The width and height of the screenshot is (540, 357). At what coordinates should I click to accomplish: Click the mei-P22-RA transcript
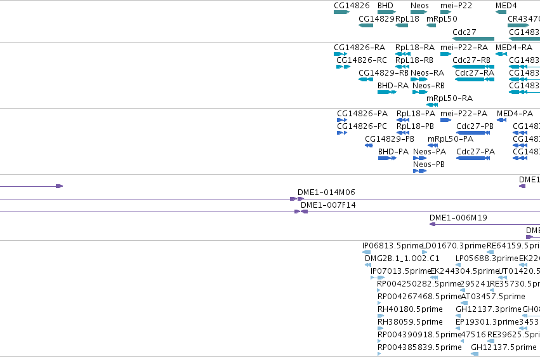click(445, 54)
